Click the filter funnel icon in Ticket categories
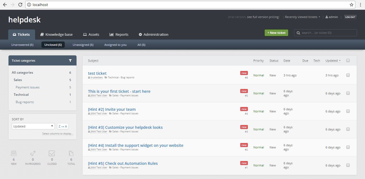Screen dimensions: 365x179 coord(70,61)
